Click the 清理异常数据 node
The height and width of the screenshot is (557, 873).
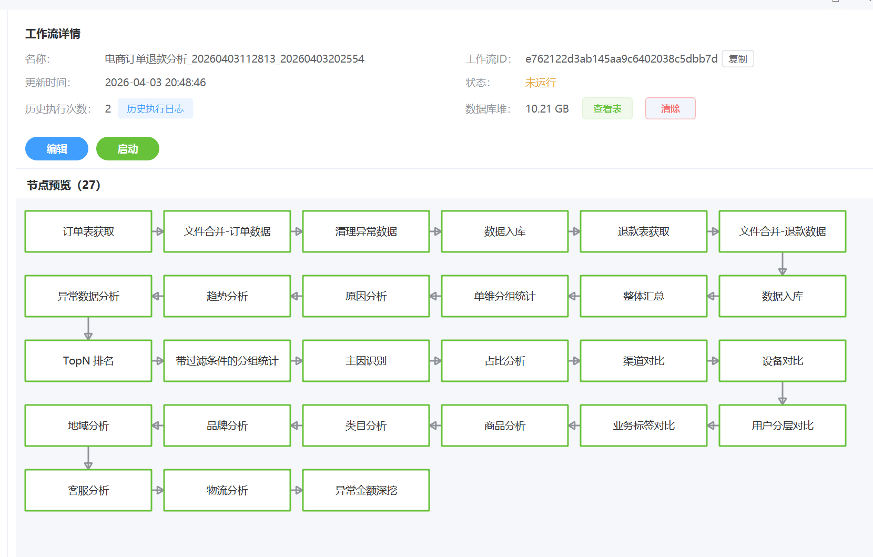(366, 231)
